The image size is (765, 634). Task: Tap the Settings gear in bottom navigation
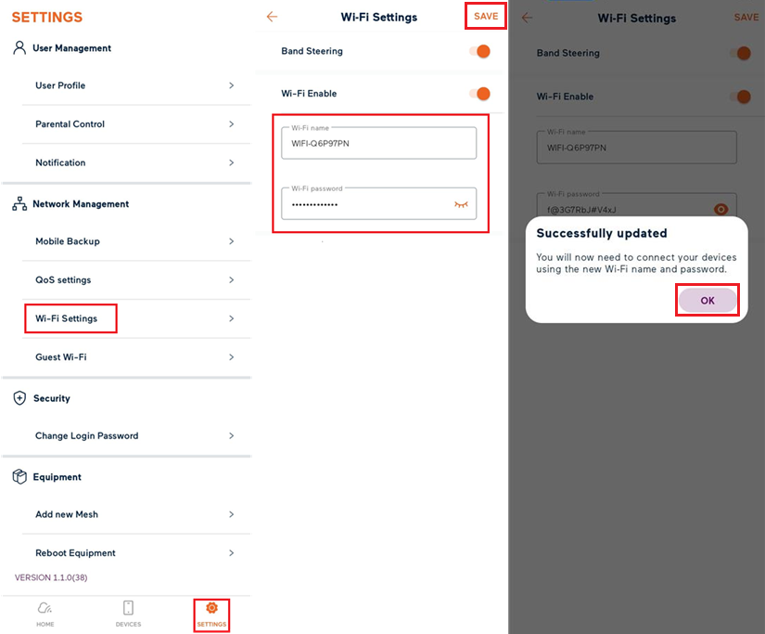point(211,614)
